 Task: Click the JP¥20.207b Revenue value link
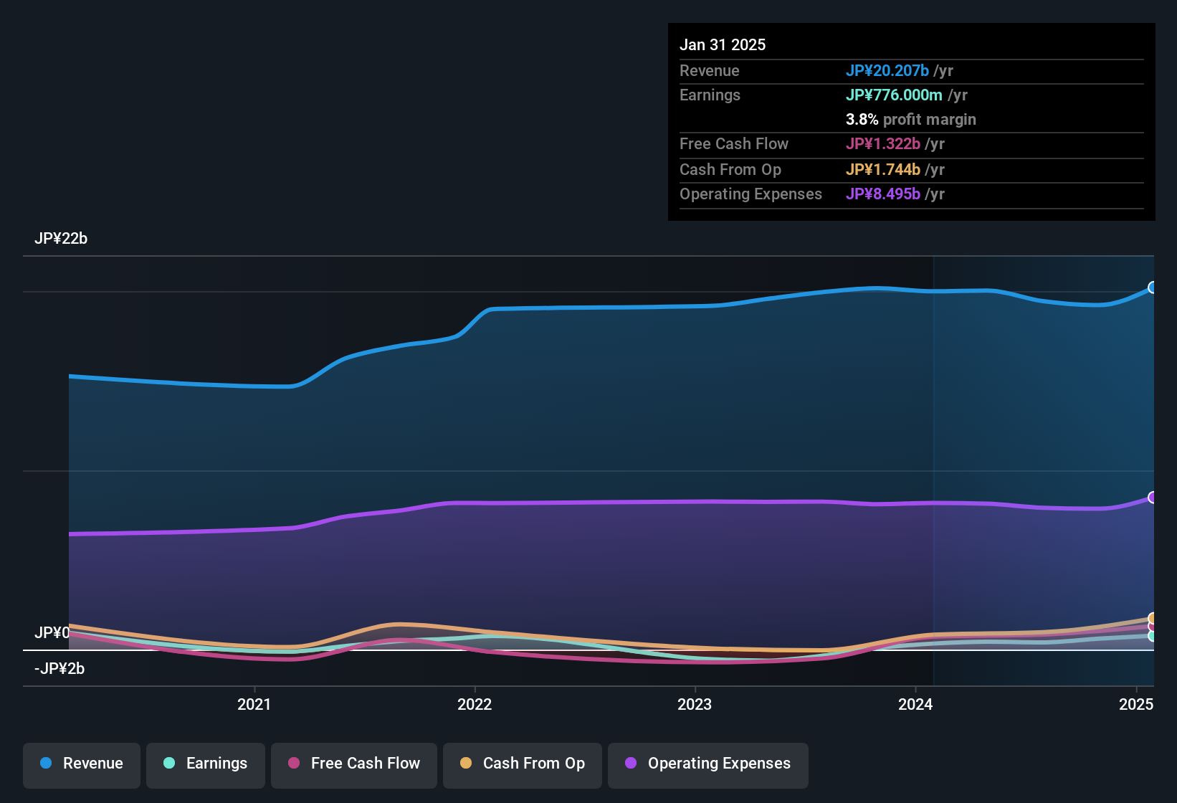click(888, 71)
